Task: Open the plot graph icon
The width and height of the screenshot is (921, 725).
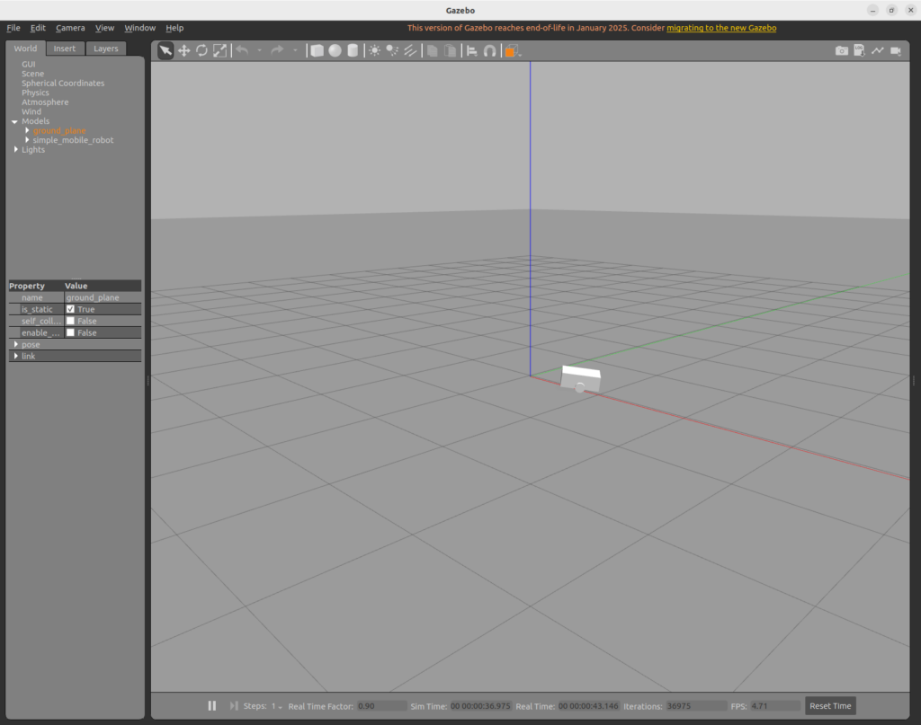Action: [x=878, y=51]
